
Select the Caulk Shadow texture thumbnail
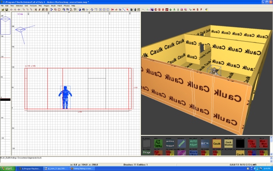(228, 144)
